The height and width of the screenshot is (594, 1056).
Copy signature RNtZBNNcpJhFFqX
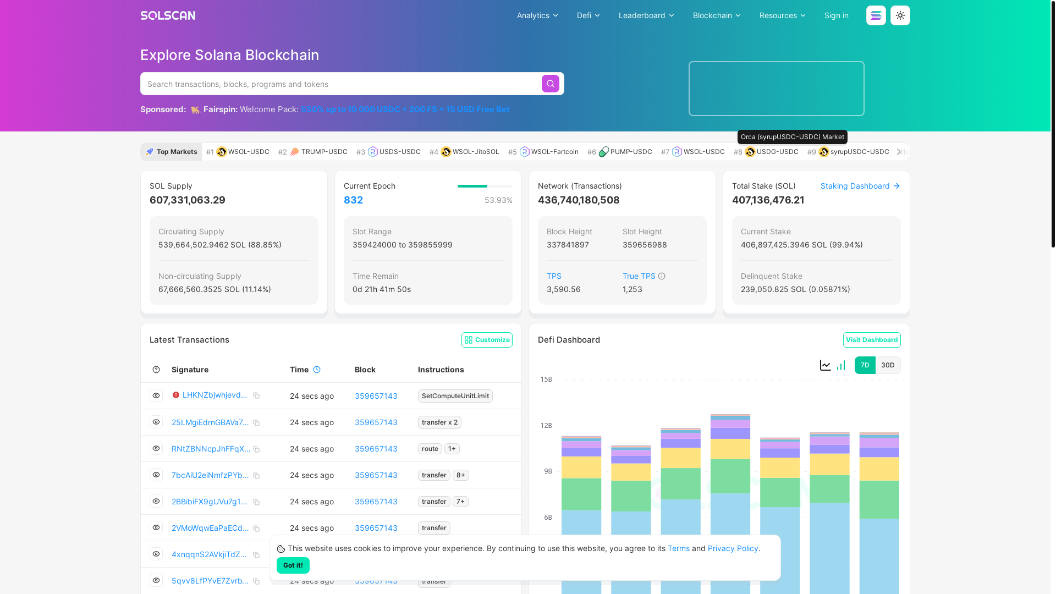[256, 449]
